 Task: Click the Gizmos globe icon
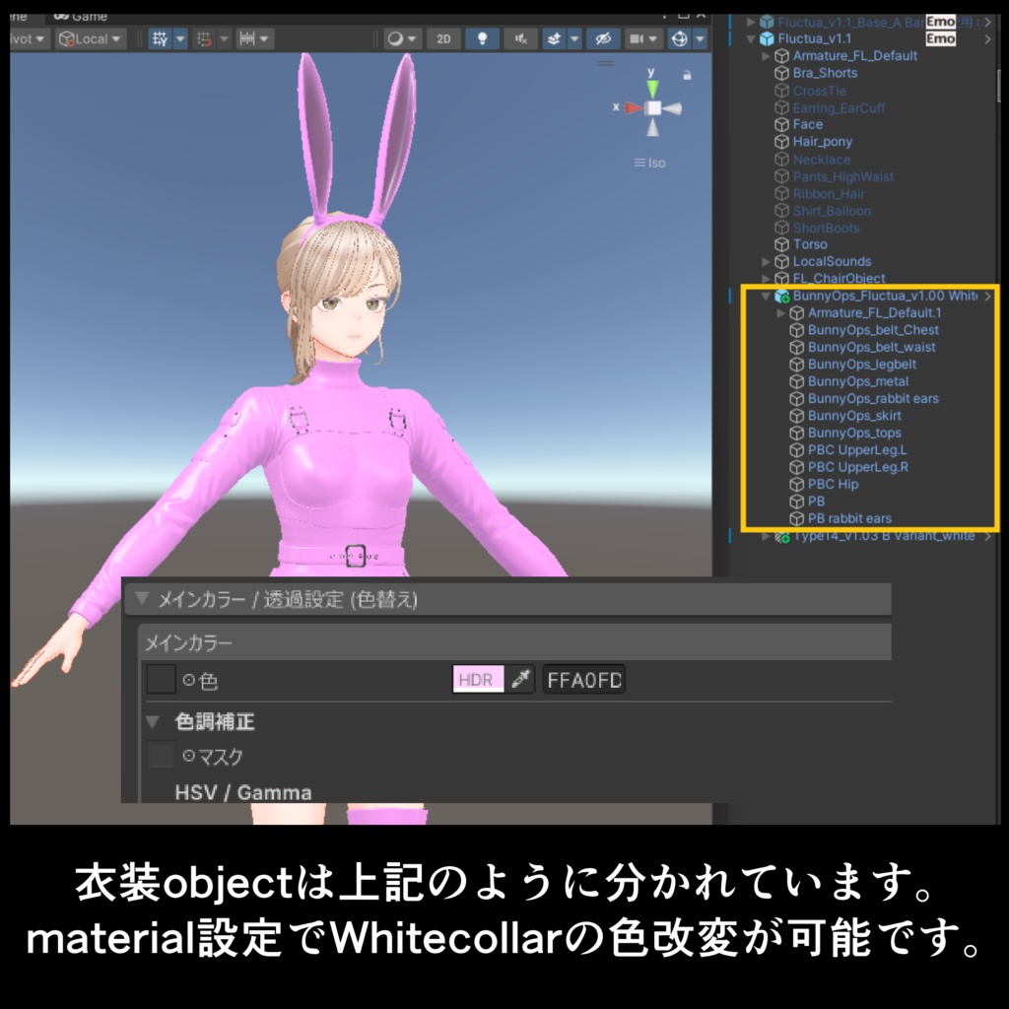[x=680, y=38]
